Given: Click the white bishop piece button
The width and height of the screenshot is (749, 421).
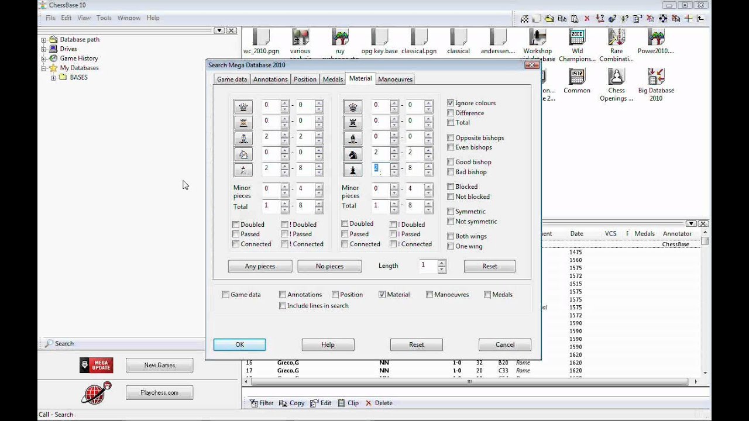Looking at the screenshot, I should click(243, 138).
